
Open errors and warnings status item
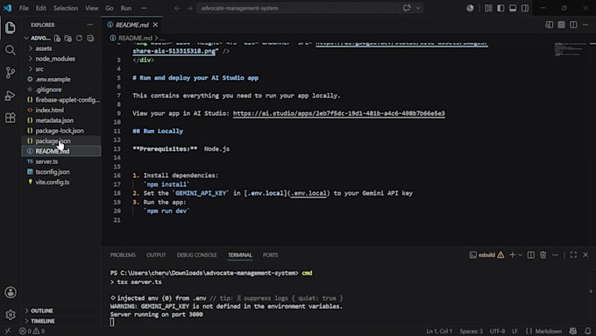coord(32,331)
